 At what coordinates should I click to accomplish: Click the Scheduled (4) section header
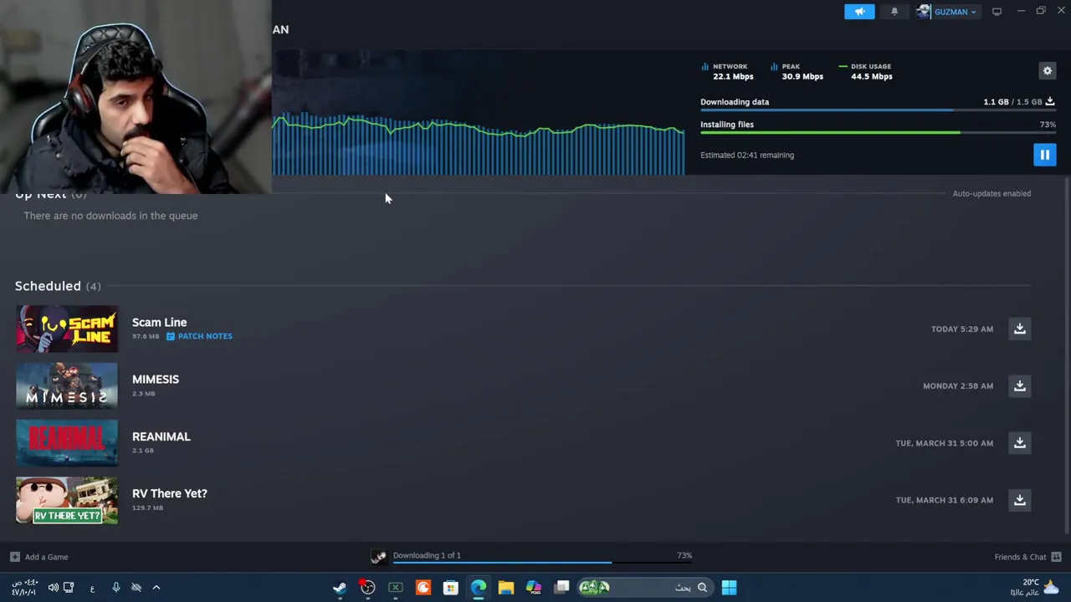57,286
